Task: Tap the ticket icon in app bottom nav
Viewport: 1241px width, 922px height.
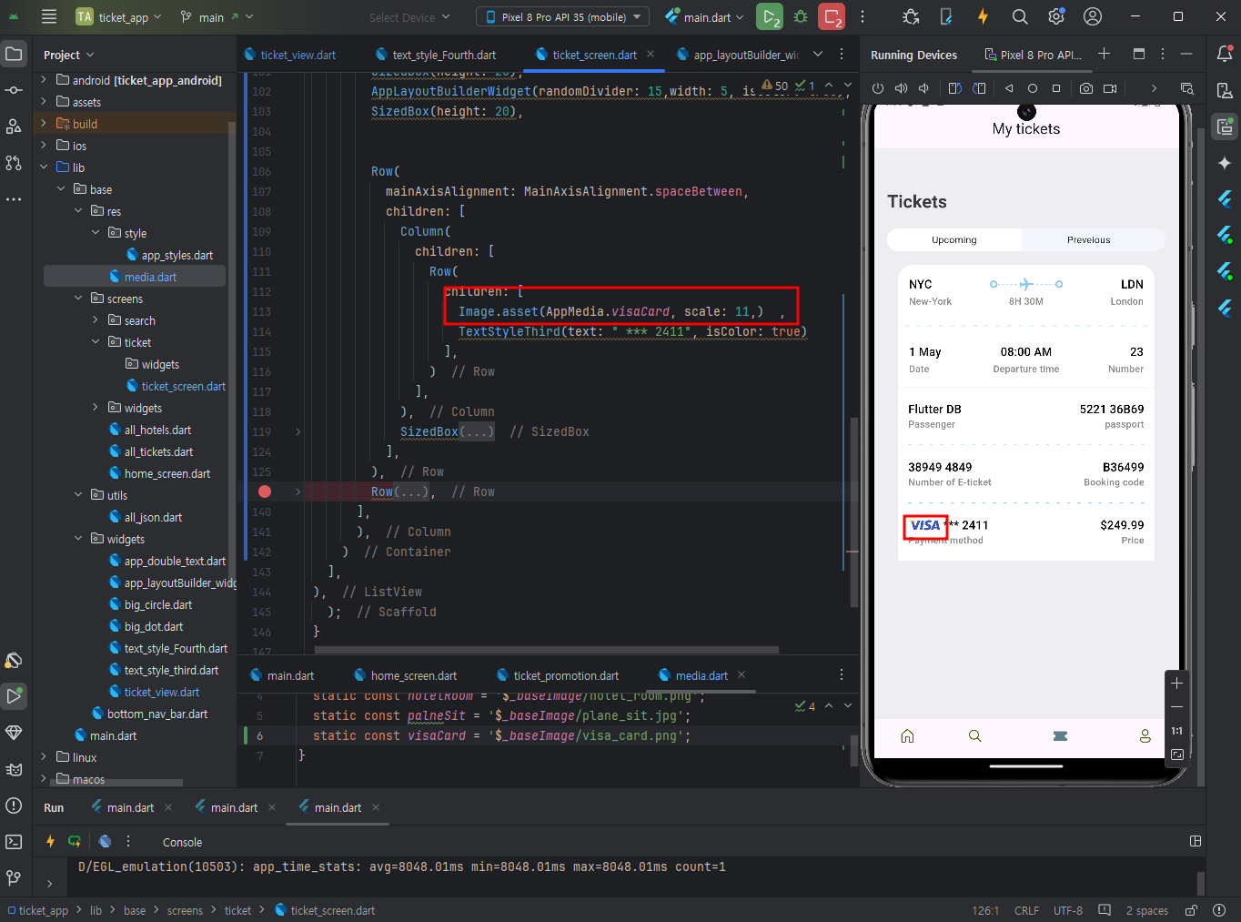Action: pos(1060,736)
